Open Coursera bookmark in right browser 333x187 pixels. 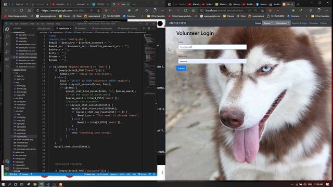point(293,16)
